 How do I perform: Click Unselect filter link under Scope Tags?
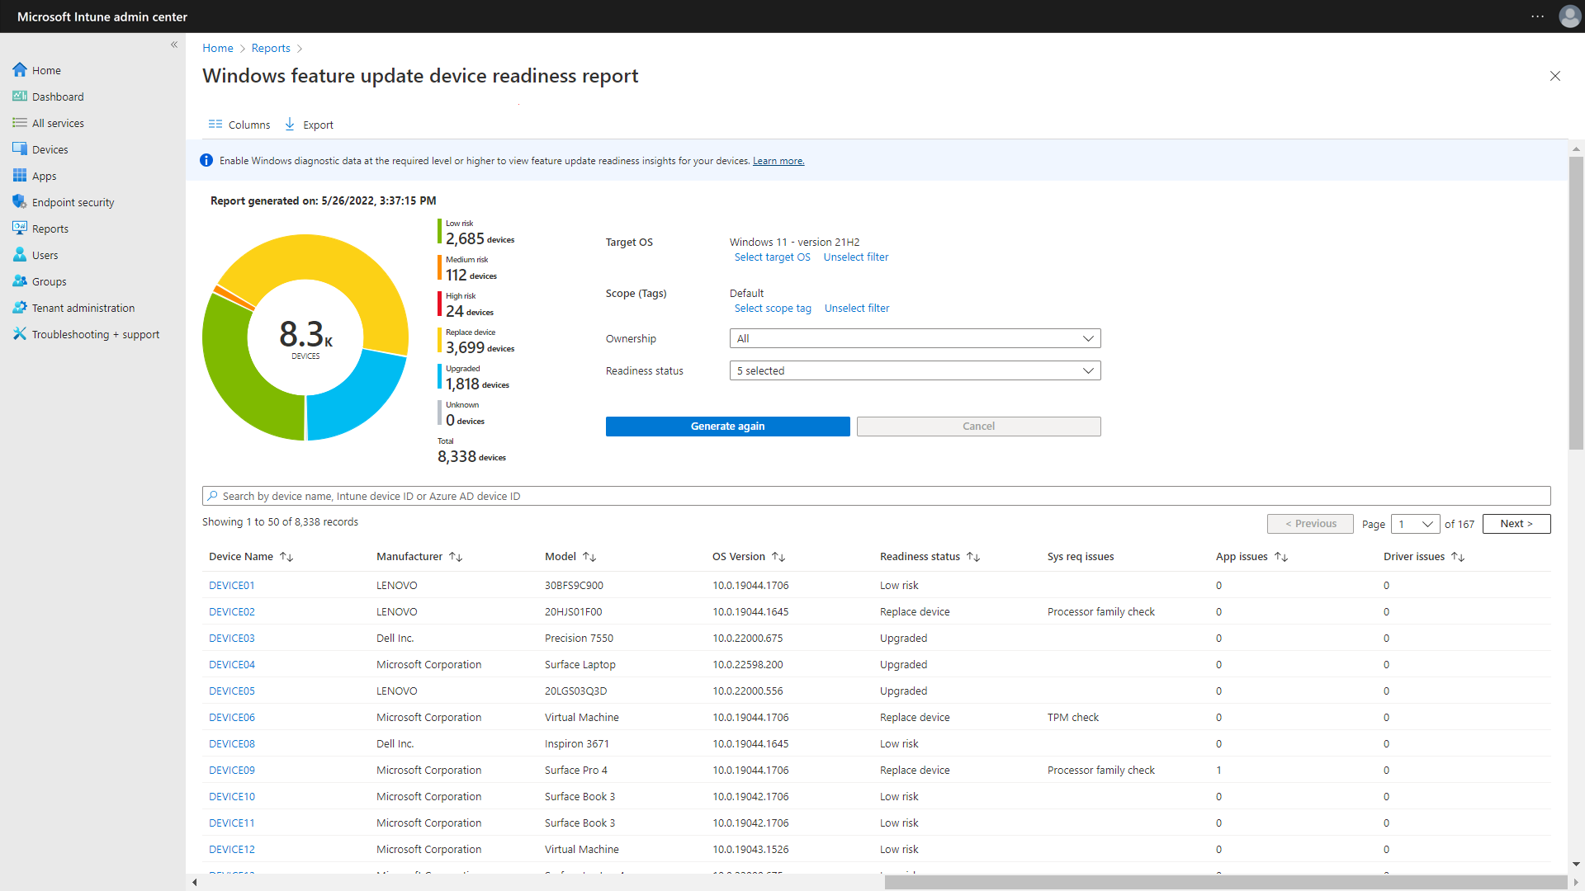(x=855, y=308)
